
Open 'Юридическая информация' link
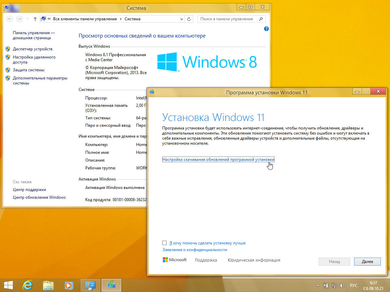point(254,260)
